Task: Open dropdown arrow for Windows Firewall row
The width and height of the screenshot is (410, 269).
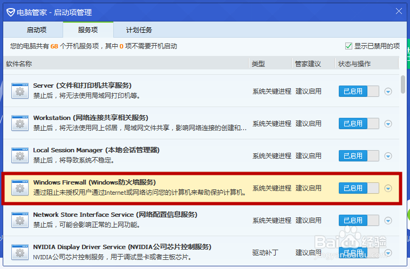Action: 388,188
